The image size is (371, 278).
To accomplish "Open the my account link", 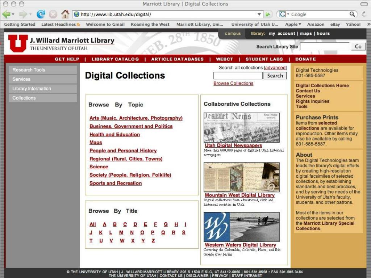I will click(x=282, y=33).
